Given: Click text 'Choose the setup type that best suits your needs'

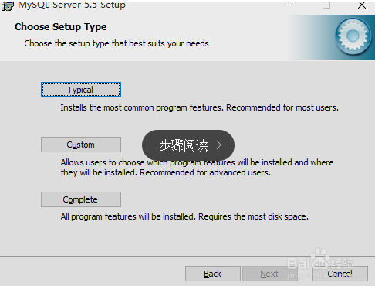Looking at the screenshot, I should (117, 43).
